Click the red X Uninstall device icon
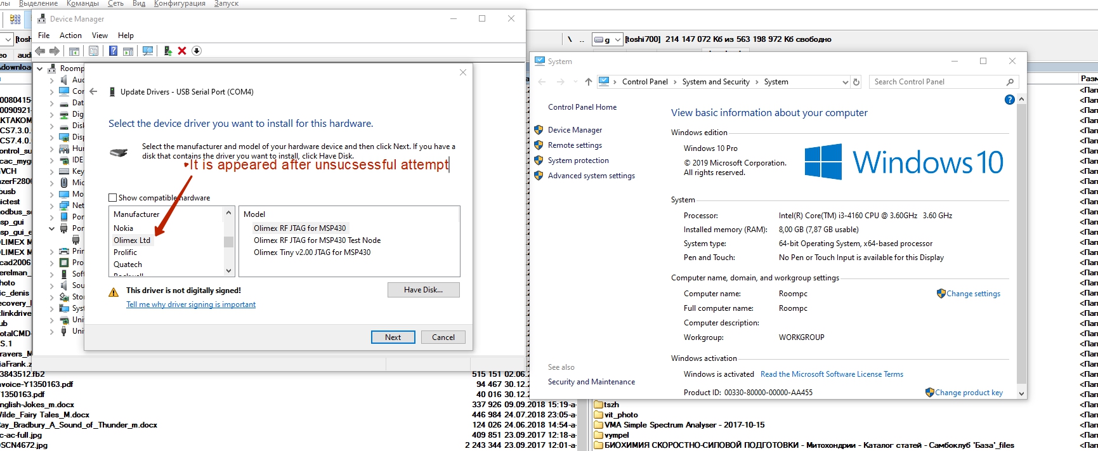The image size is (1098, 451). pos(182,51)
